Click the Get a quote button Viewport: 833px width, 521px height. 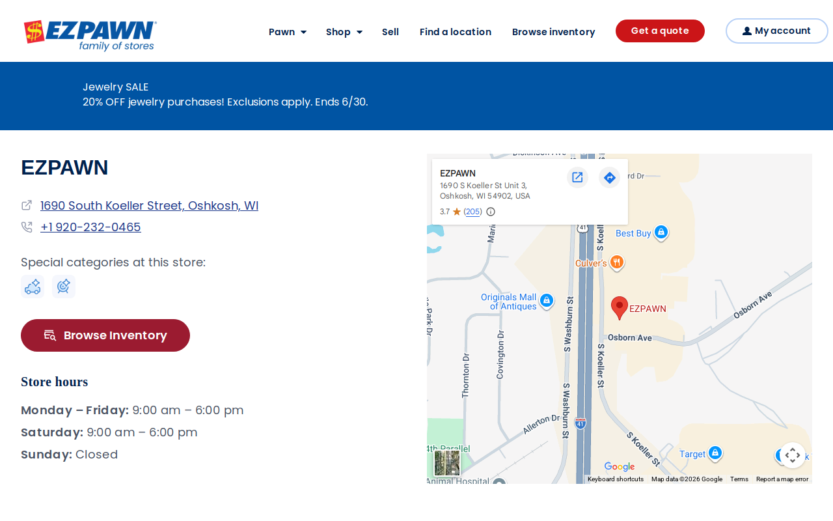[x=660, y=31]
